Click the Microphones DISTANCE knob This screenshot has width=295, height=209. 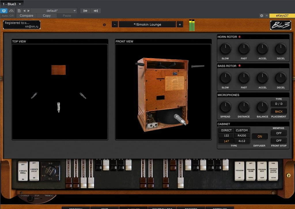coord(244,107)
